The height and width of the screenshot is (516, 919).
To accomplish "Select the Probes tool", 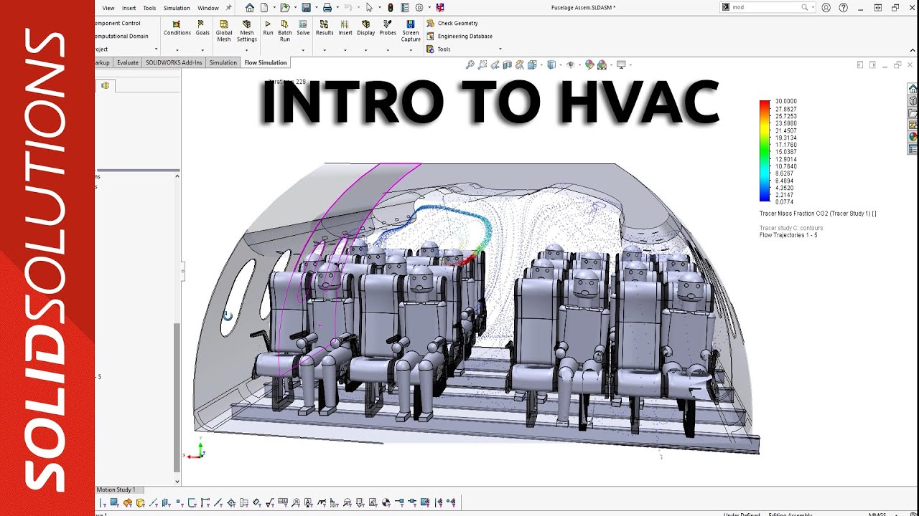I will (388, 28).
